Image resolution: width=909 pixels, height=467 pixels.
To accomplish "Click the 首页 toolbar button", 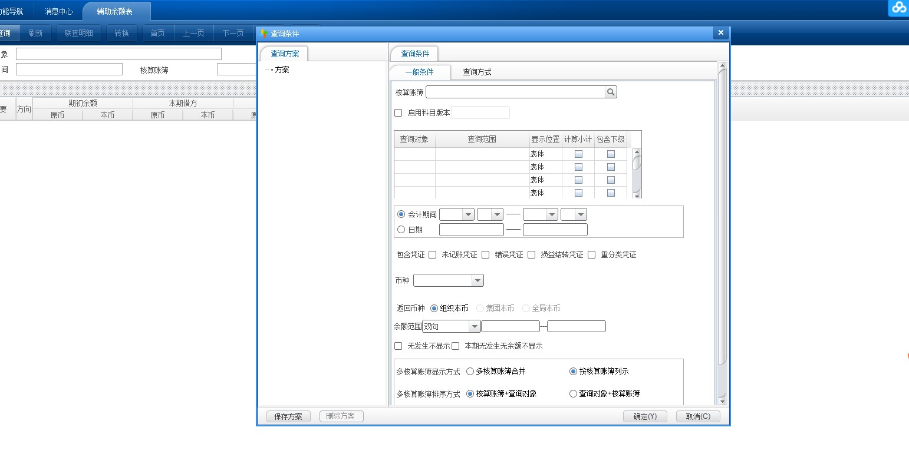I will [x=157, y=33].
